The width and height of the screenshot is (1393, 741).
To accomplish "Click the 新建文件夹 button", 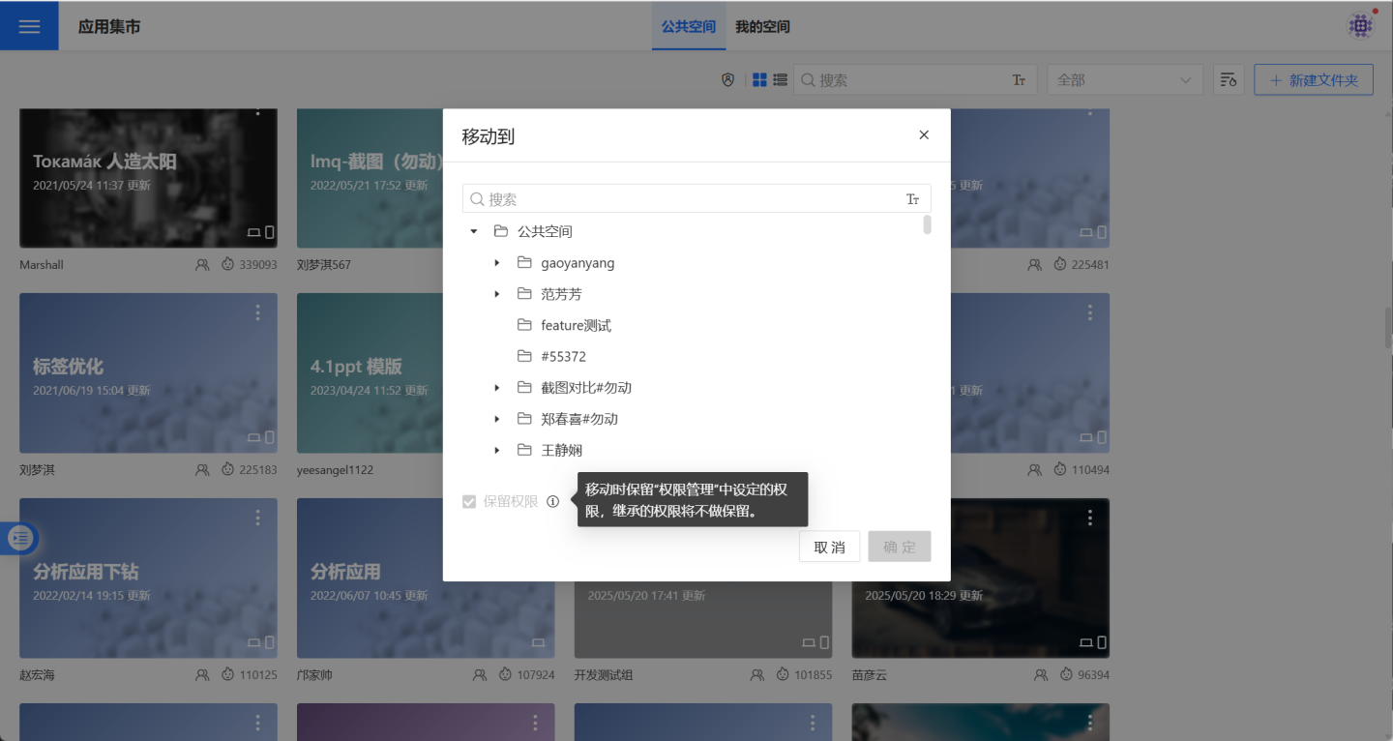I will (x=1314, y=80).
